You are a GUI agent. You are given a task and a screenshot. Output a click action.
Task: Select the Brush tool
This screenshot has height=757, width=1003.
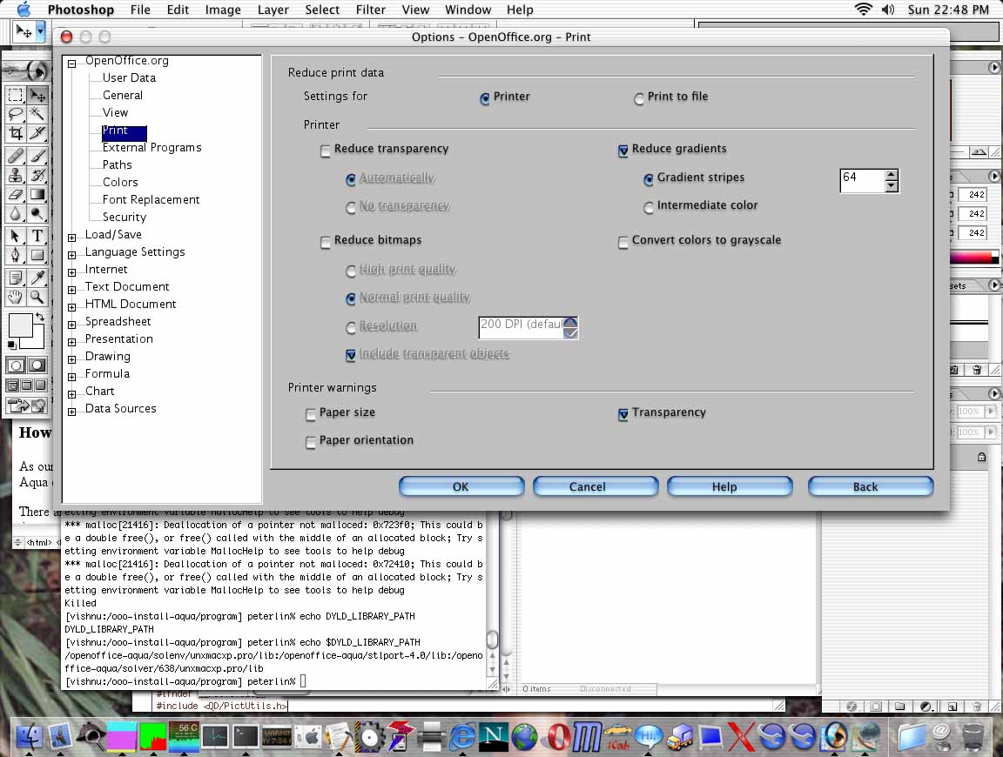tap(37, 156)
